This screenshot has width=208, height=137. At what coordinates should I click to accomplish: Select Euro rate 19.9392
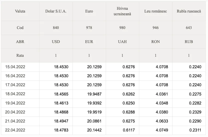[x=94, y=103]
